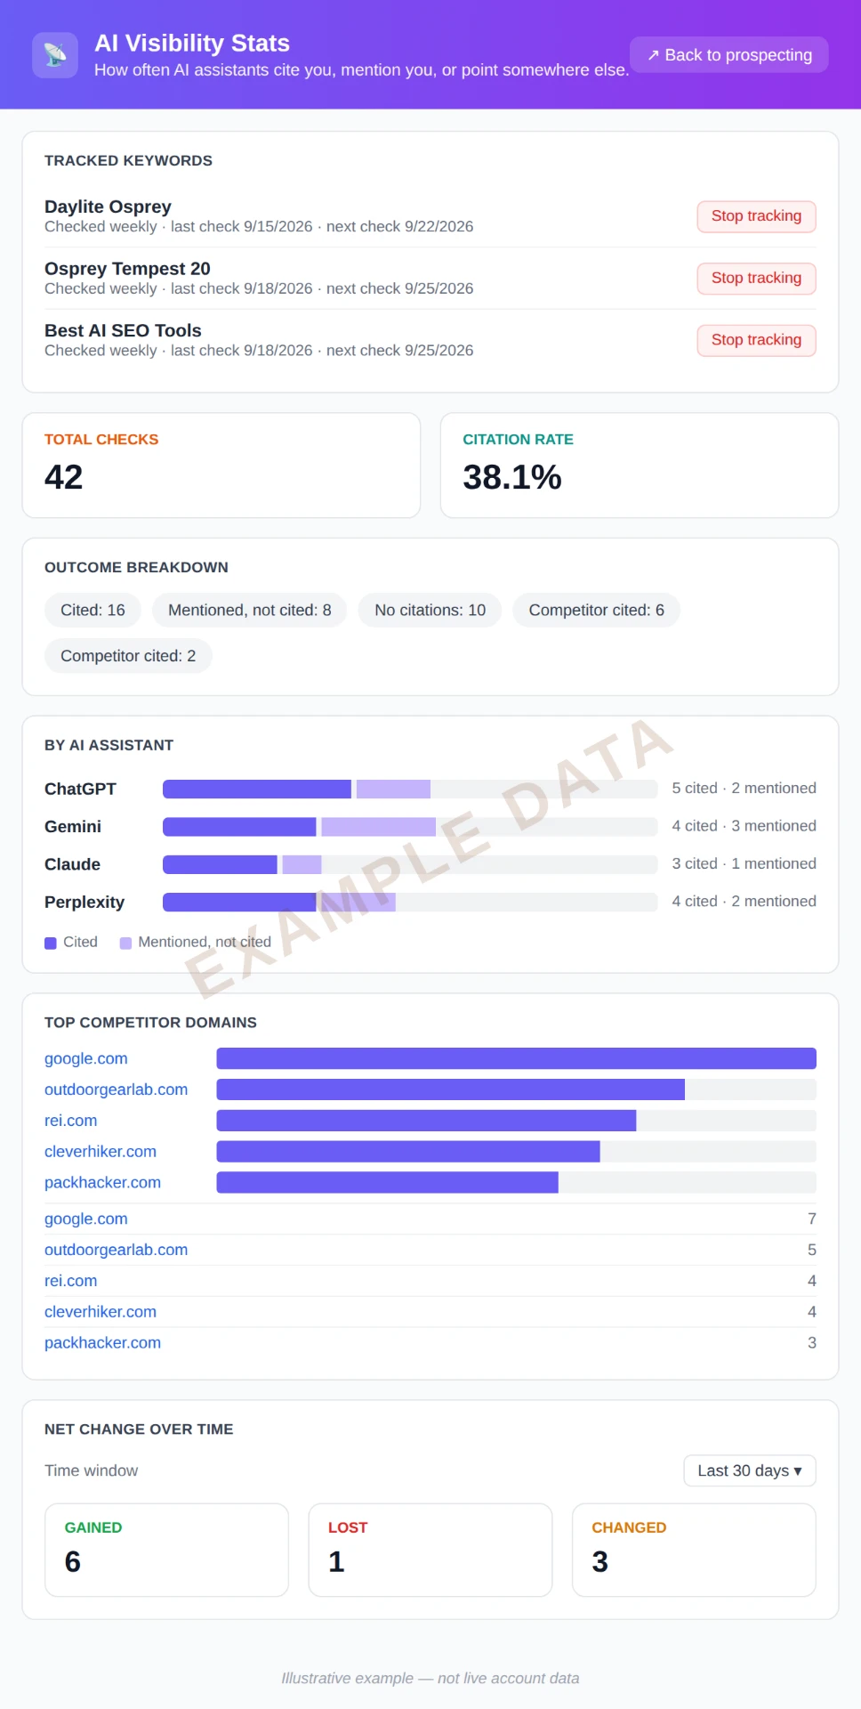Select the No citations: 10 chip
This screenshot has width=861, height=1709.
pos(430,611)
